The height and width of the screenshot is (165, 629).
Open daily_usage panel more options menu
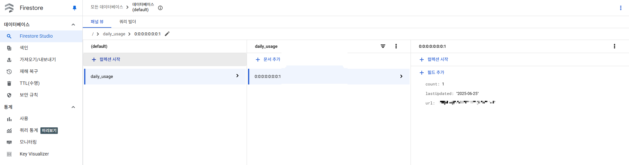(396, 46)
